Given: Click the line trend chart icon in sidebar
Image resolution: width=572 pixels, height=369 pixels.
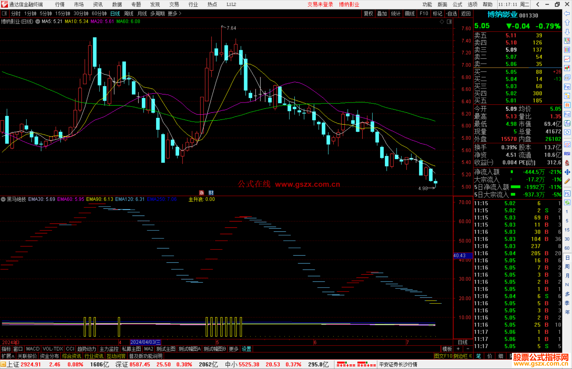Looking at the screenshot, I should 567,59.
